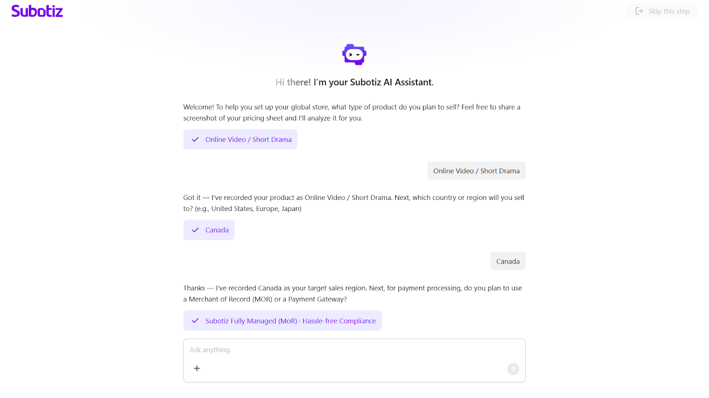
Task: Click the sent Canada message bubble
Action: [508, 261]
